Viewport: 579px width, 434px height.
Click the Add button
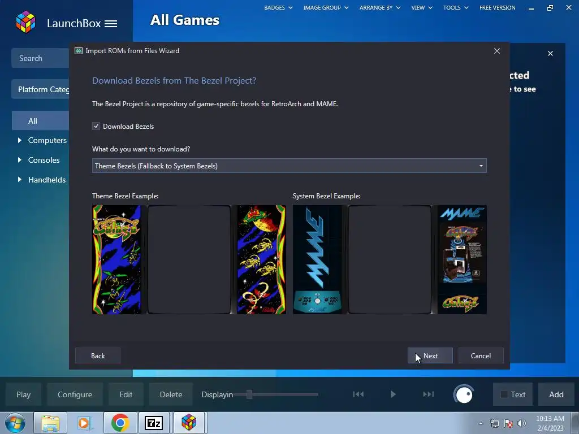click(556, 394)
